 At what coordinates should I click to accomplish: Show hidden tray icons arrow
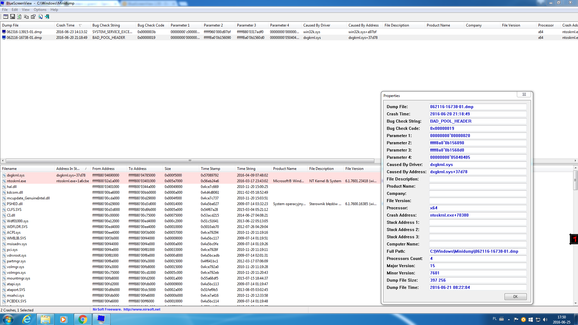pos(509,320)
